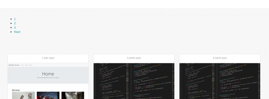The width and height of the screenshot is (269, 99).
Task: Open the middle code screenshot card
Action: coord(134,81)
